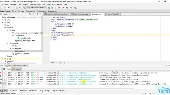Image resolution: width=170 pixels, height=95 pixels.
Task: Click the Save All toolbar icon
Action: (1, 8)
